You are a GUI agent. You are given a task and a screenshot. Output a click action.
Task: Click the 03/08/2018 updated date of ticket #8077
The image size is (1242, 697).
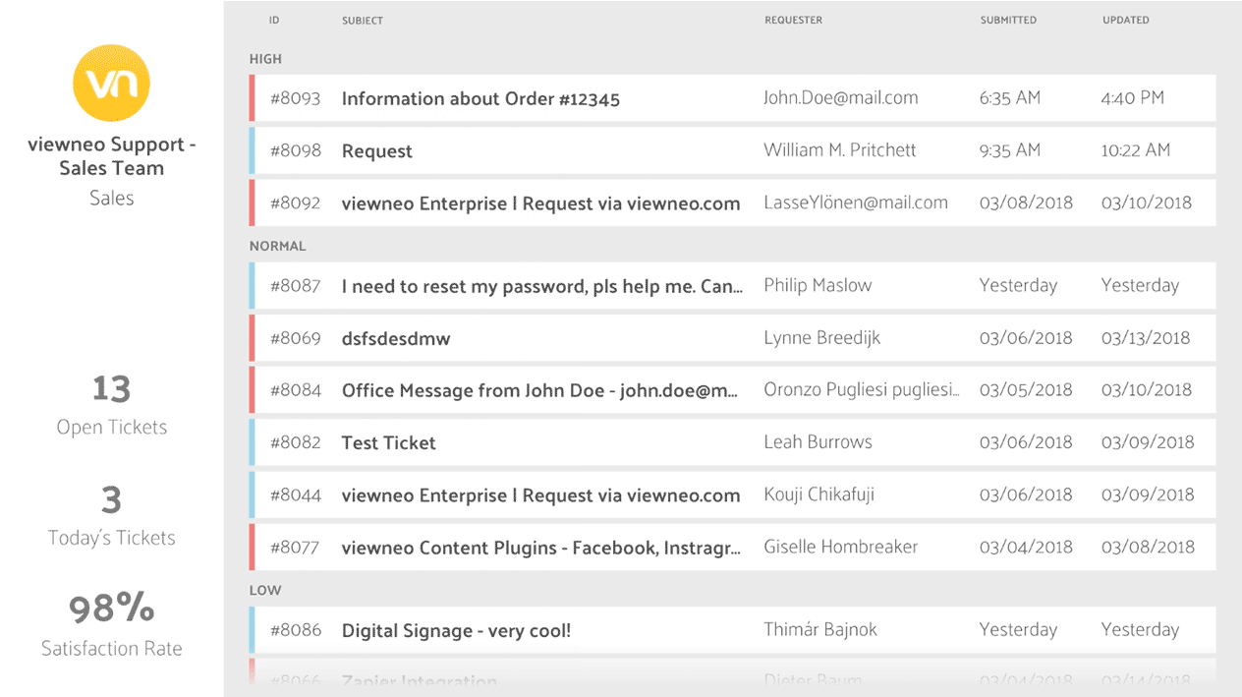coord(1148,547)
